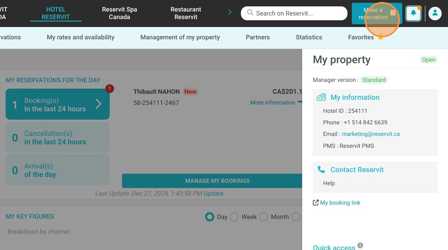Click the marketing@reservit.ca email link

(x=370, y=134)
